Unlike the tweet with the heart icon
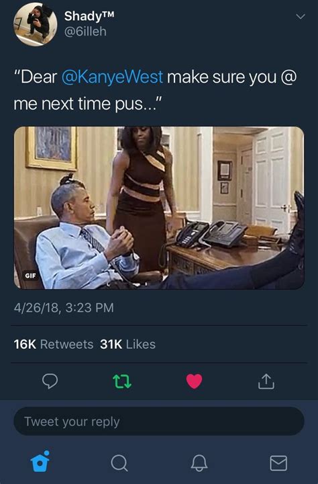The height and width of the screenshot is (484, 318). click(194, 381)
